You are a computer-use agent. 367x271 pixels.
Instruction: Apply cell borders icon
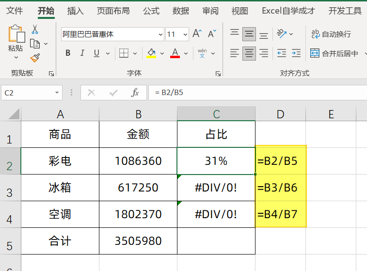click(x=124, y=53)
